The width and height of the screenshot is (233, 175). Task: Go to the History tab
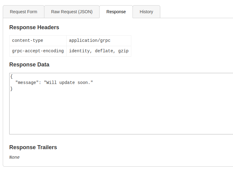tap(146, 12)
